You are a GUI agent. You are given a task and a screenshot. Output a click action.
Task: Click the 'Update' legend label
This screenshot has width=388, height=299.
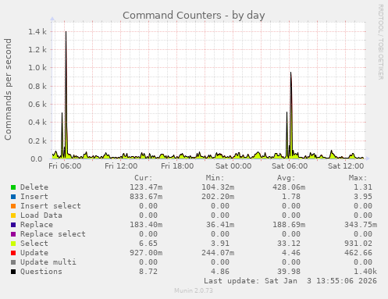tap(34, 253)
